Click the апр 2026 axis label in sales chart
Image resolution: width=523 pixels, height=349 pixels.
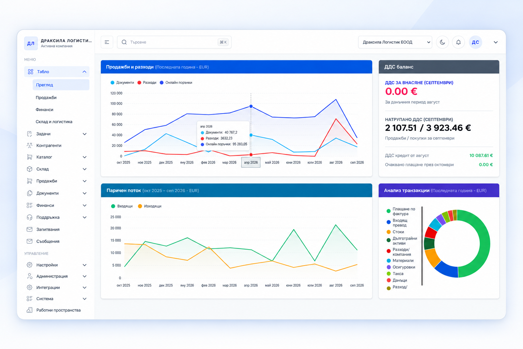click(251, 163)
